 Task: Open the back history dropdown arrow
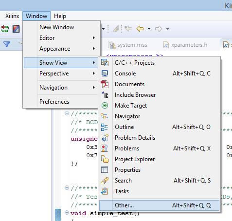(149, 29)
